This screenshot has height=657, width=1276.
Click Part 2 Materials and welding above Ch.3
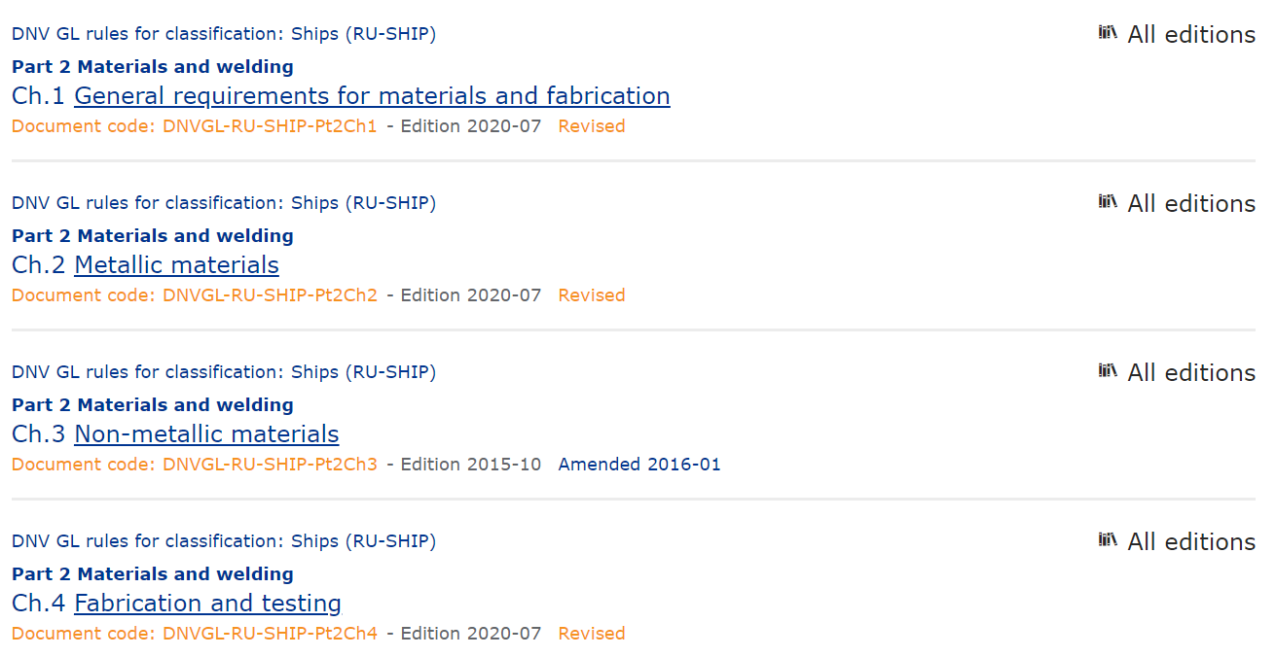point(153,405)
